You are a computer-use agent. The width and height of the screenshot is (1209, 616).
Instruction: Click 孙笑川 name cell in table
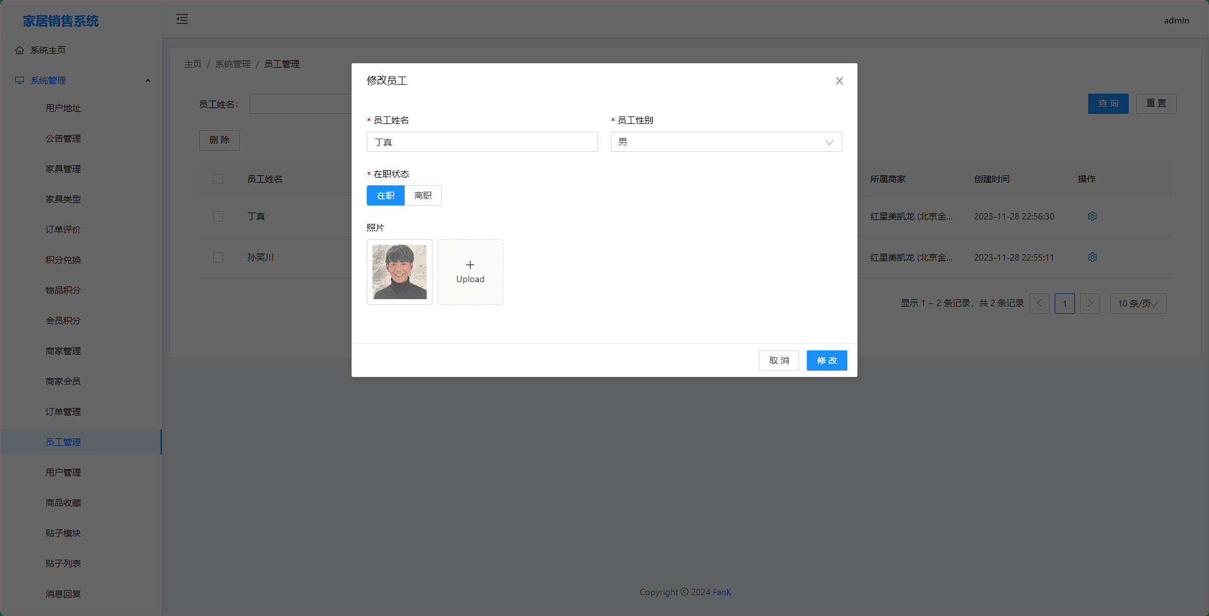[261, 257]
